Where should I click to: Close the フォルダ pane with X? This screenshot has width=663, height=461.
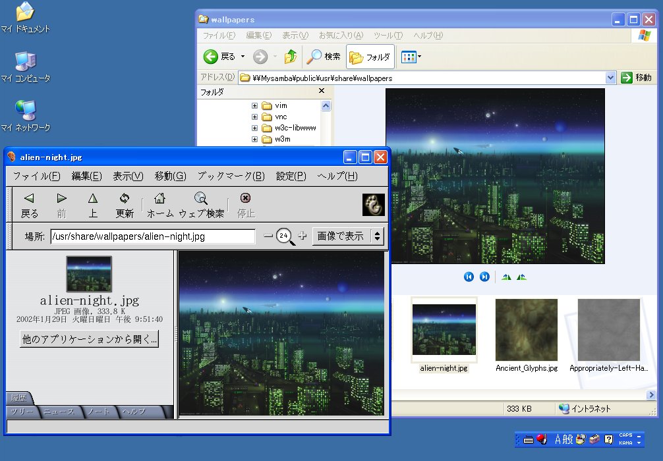coord(322,91)
